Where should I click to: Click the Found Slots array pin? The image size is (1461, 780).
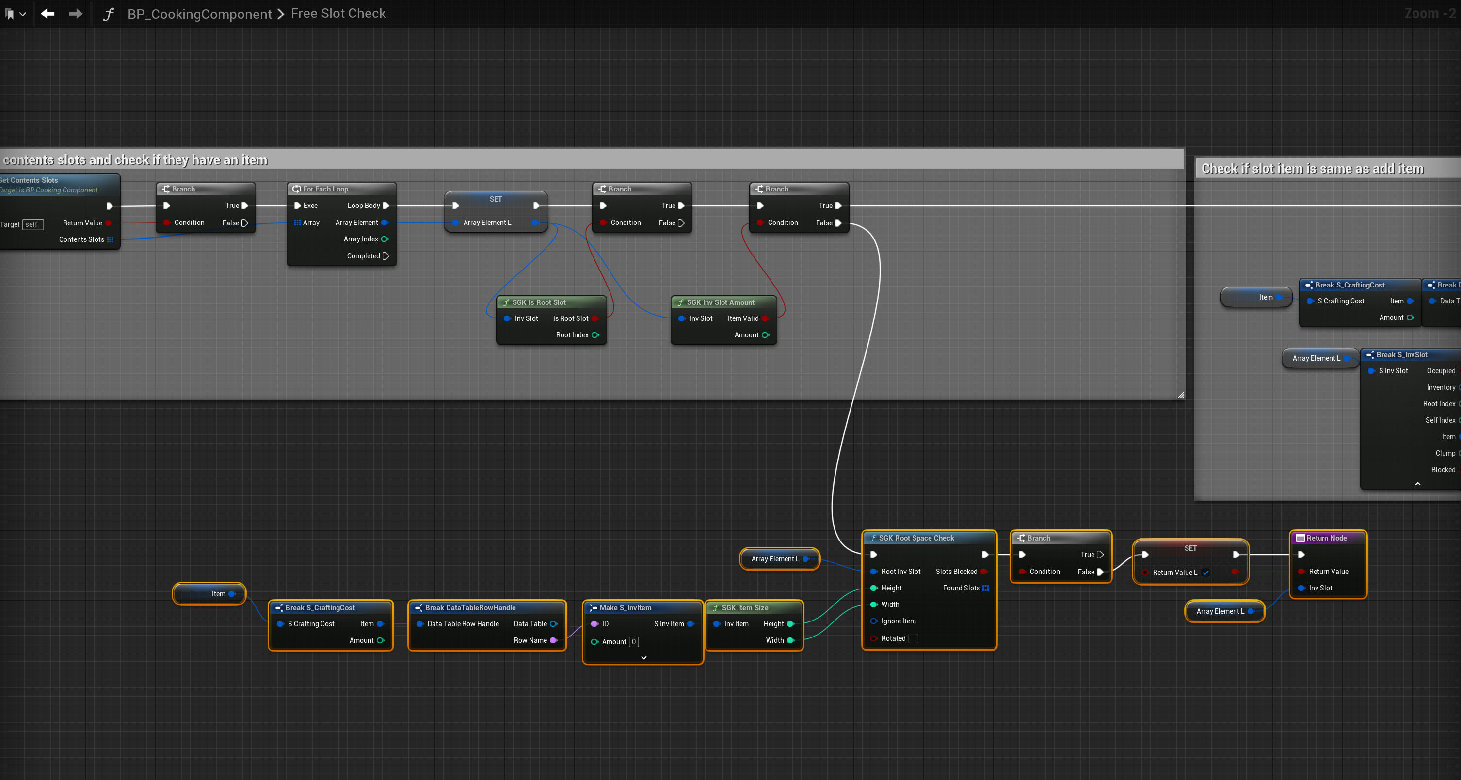(x=985, y=588)
